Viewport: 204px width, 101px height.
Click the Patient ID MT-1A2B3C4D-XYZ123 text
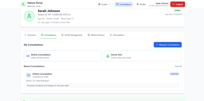click(x=54, y=15)
